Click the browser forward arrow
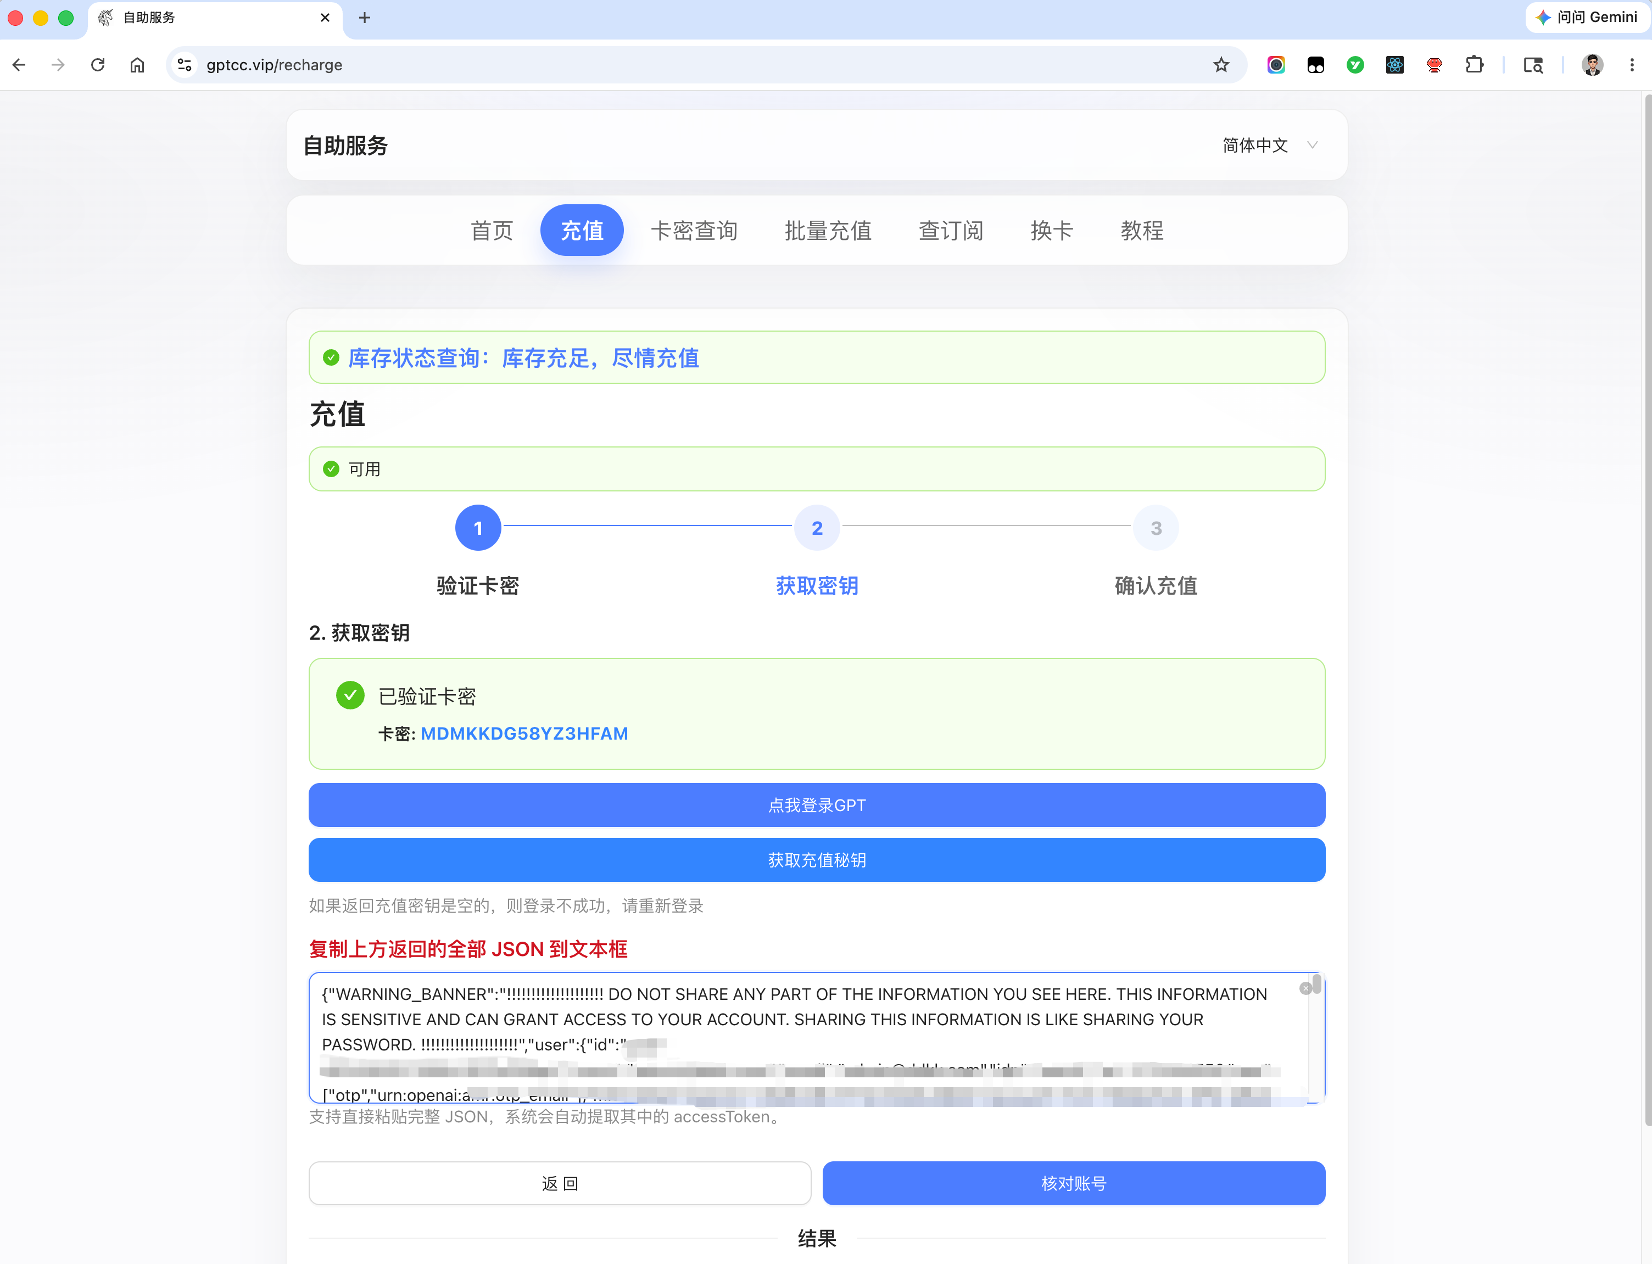The image size is (1652, 1264). (x=58, y=65)
